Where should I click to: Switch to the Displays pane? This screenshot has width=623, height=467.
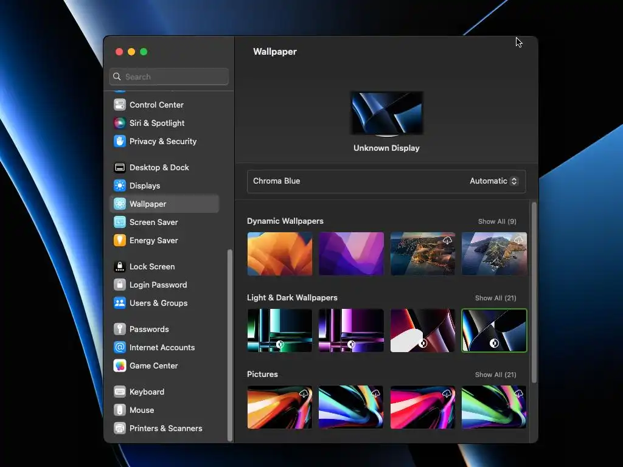point(145,186)
